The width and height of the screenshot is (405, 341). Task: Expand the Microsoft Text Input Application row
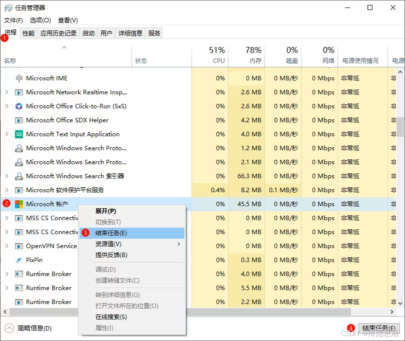(7, 134)
